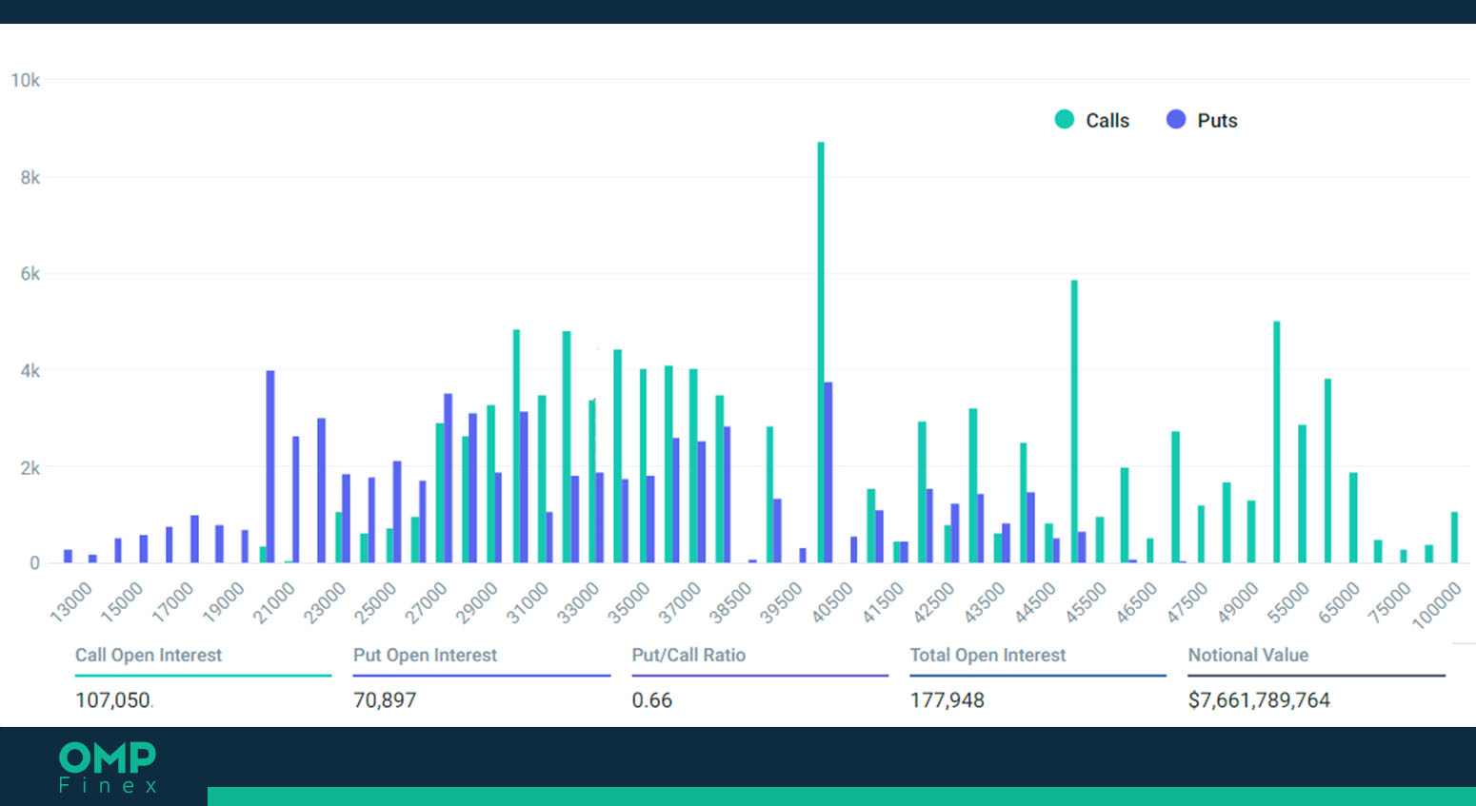
Task: Click the 33000 strike axis label
Action: [x=578, y=602]
